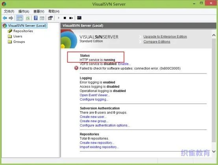Select Groups in the tree
Viewport: 218px width, 165px height.
(19, 42)
